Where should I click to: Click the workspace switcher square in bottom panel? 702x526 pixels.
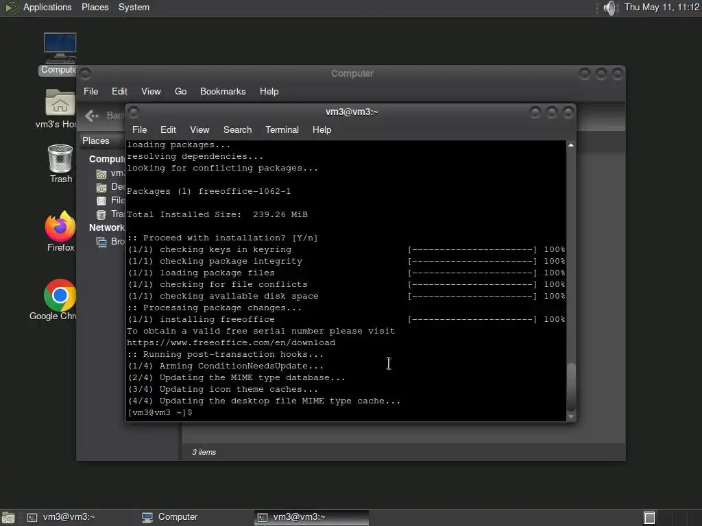(649, 518)
